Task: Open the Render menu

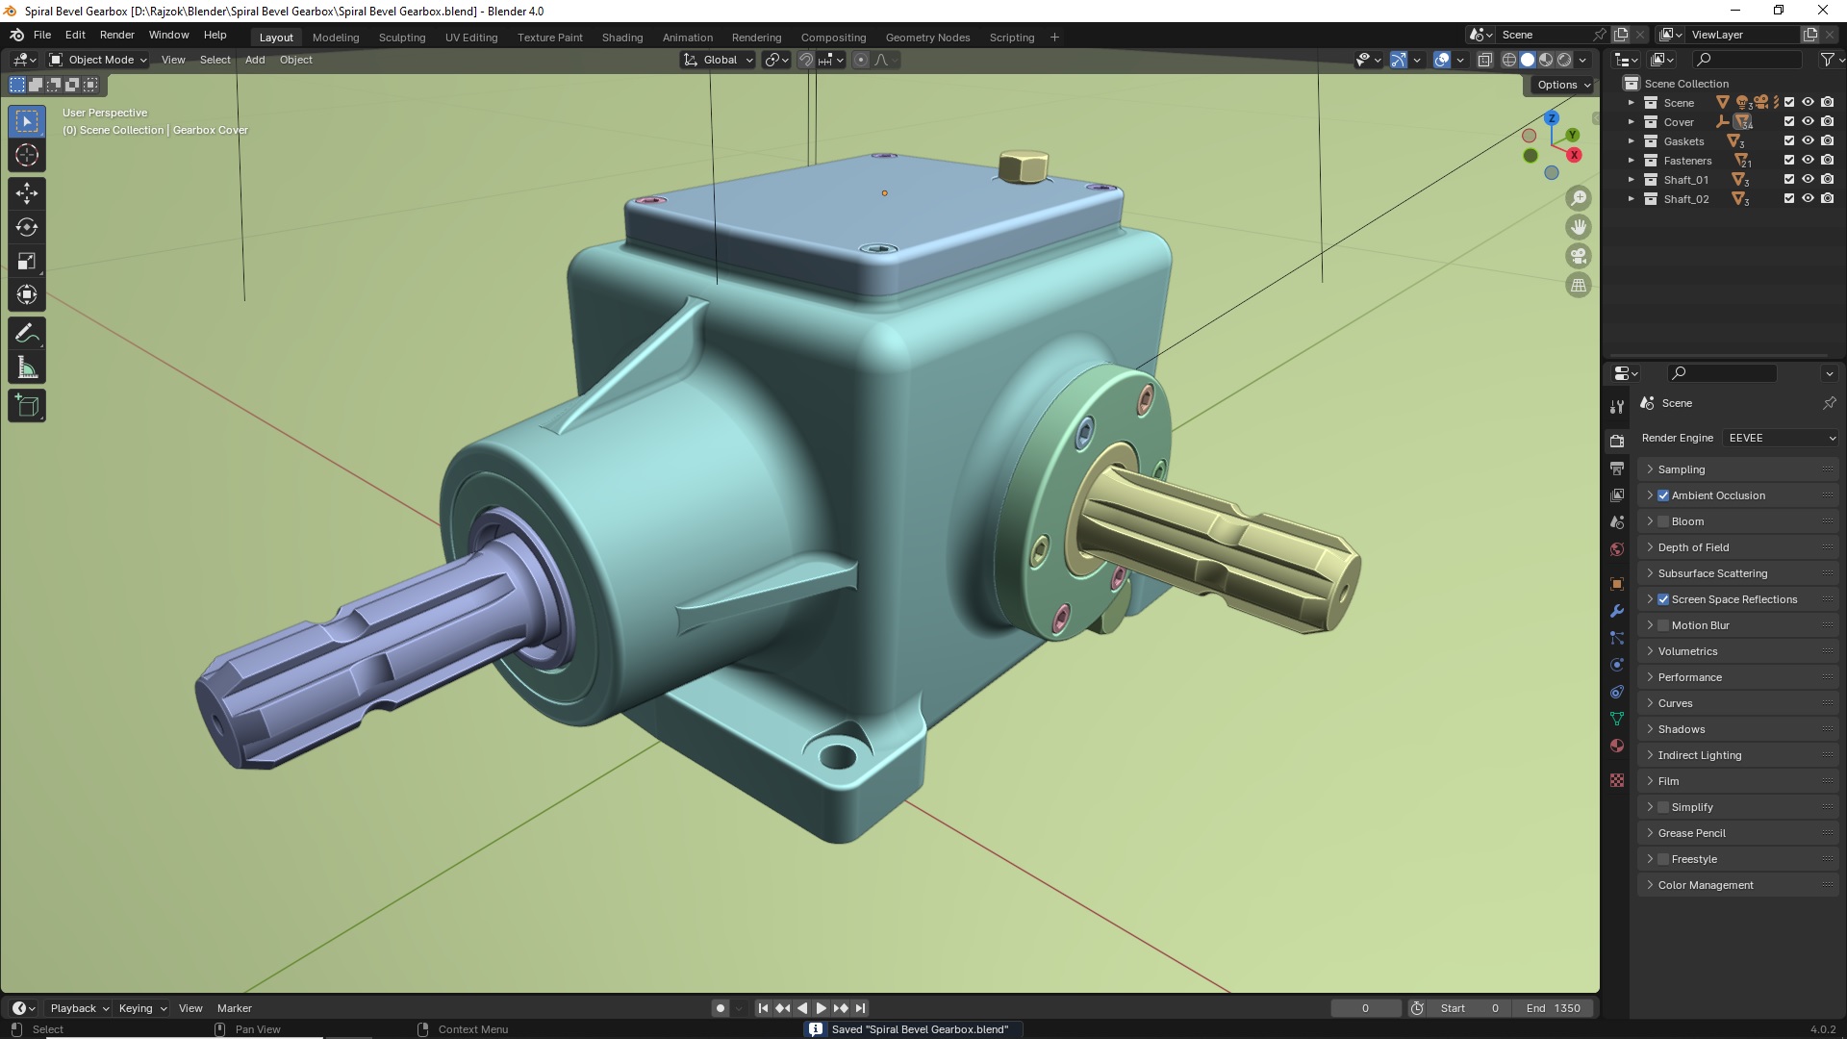Action: tap(116, 35)
